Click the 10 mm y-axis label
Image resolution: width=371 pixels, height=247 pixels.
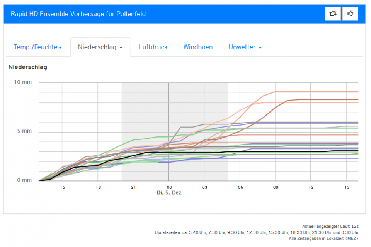(x=24, y=82)
